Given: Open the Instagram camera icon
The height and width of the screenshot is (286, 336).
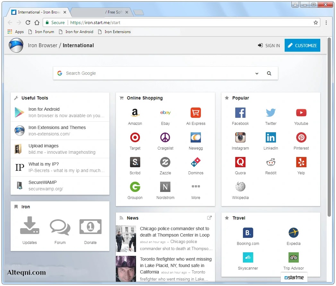Looking at the screenshot, I should point(240,137).
